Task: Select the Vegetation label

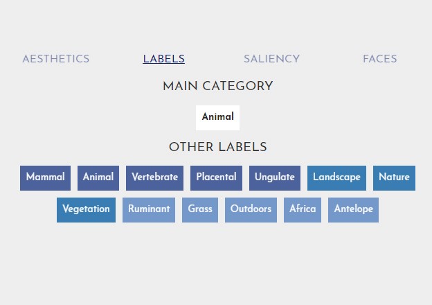Action: 86,209
